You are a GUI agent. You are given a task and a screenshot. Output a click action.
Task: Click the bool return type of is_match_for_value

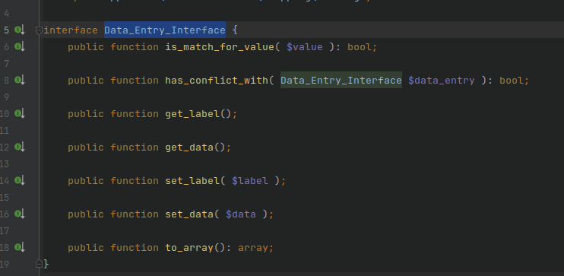(x=360, y=47)
